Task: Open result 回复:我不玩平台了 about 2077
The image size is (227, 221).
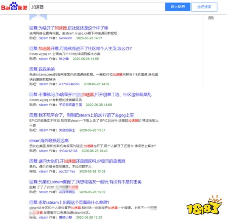Action: click(x=81, y=115)
